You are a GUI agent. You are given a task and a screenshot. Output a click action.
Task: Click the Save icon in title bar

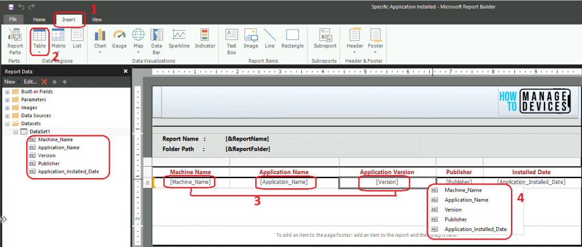(11, 7)
